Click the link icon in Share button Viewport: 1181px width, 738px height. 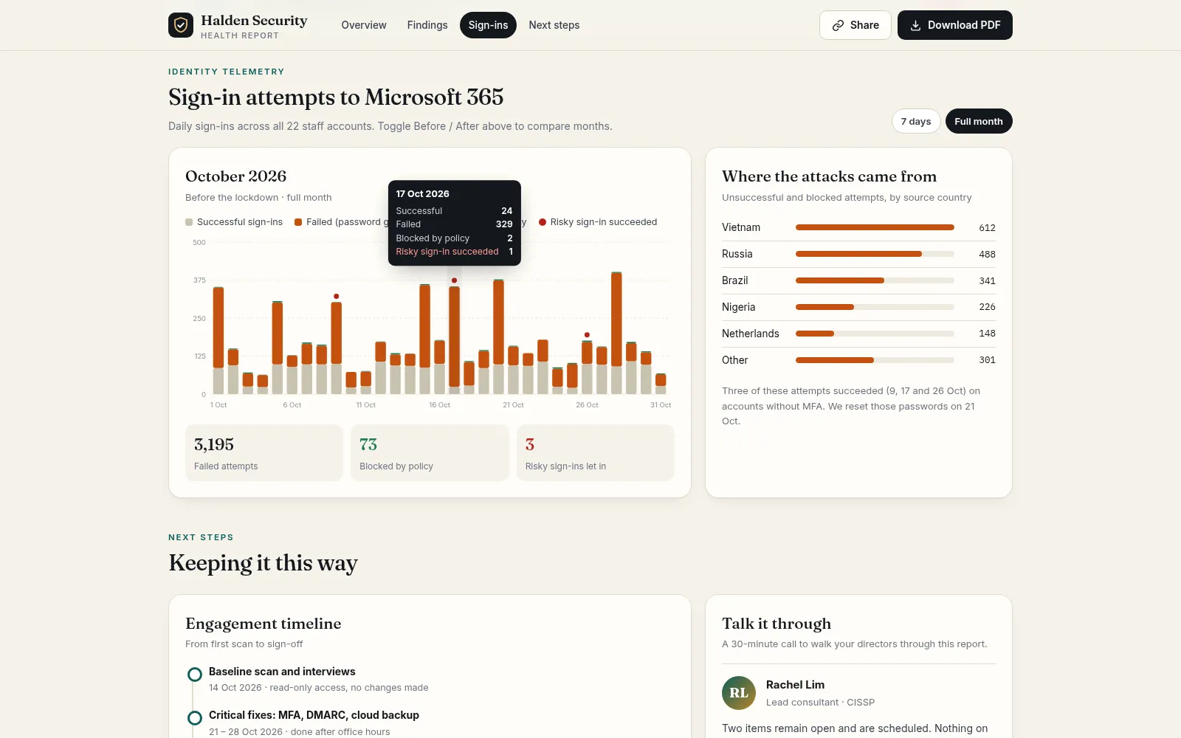coord(838,25)
